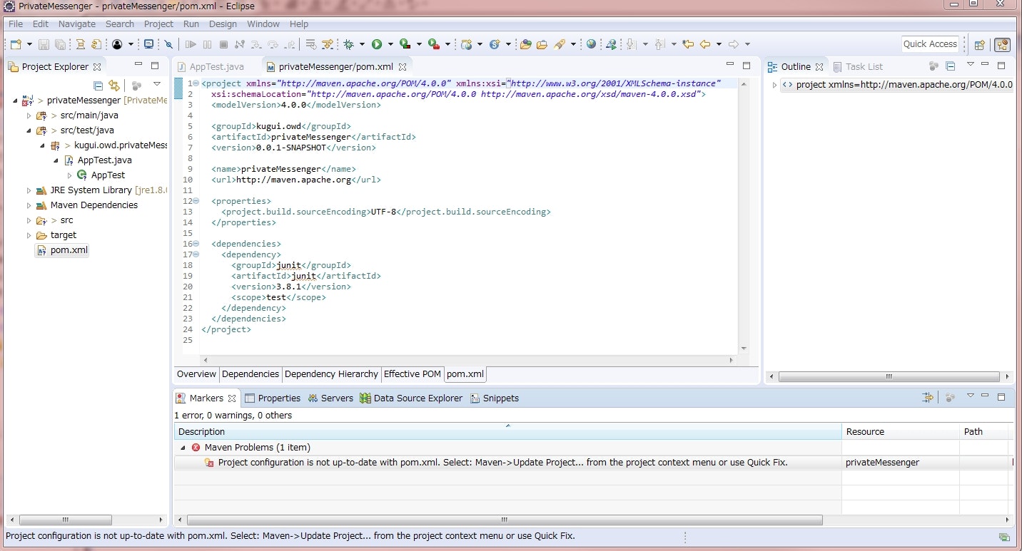Click the Back navigation arrow icon
Viewport: 1022px width, 551px height.
point(705,44)
